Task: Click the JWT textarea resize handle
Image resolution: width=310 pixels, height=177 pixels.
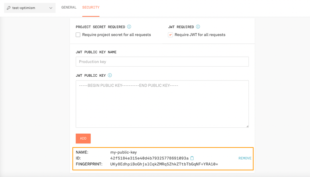Action: click(247, 126)
